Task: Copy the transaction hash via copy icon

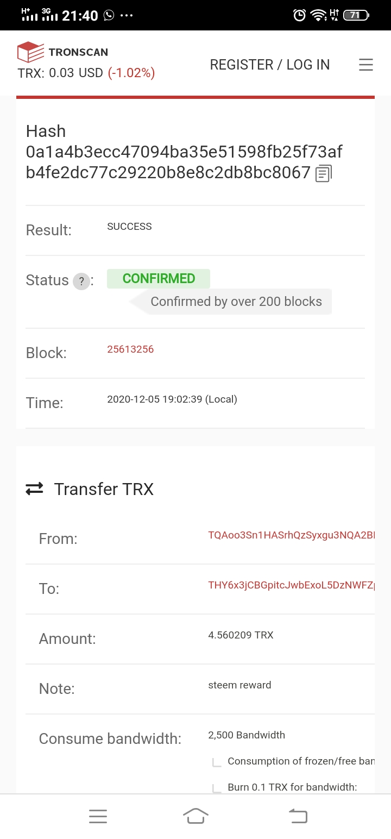Action: click(323, 173)
